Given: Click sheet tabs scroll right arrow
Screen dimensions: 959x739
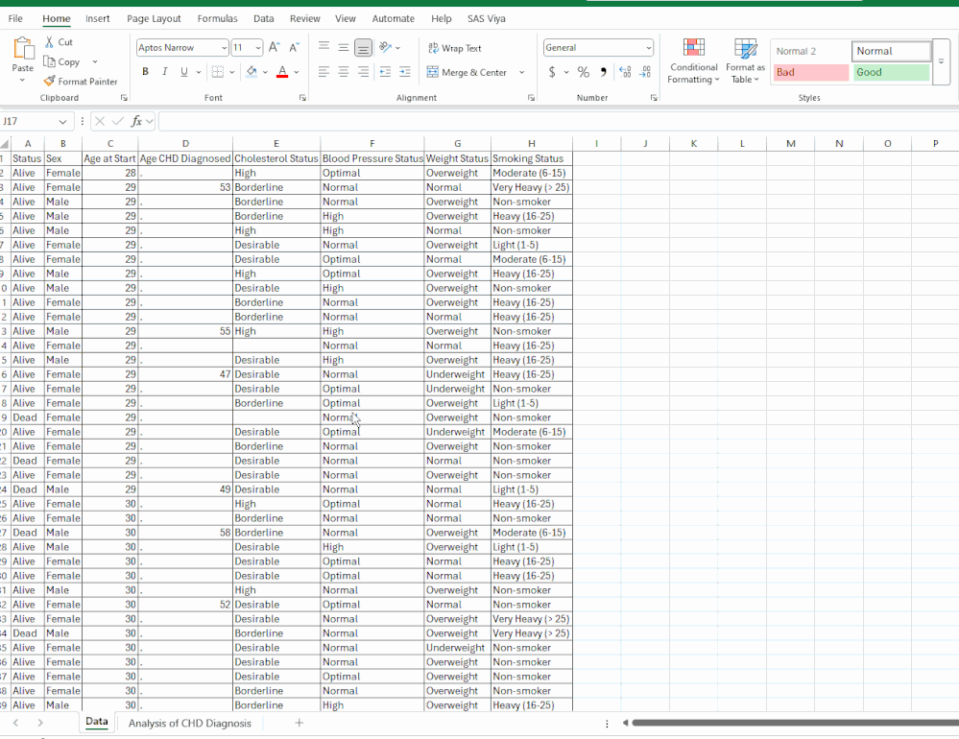Looking at the screenshot, I should [x=39, y=723].
